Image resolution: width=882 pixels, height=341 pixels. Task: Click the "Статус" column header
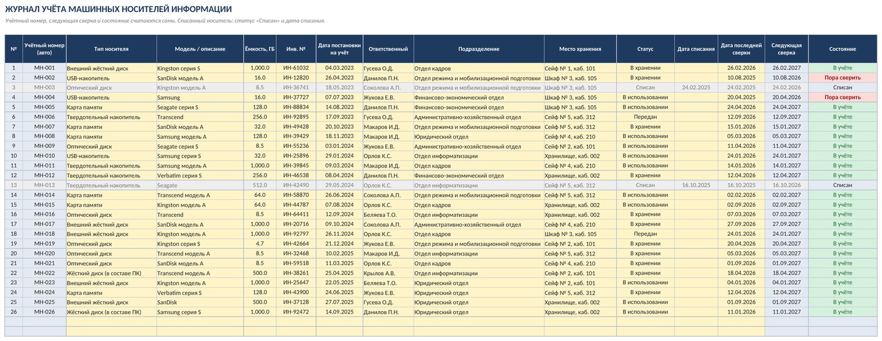point(646,49)
